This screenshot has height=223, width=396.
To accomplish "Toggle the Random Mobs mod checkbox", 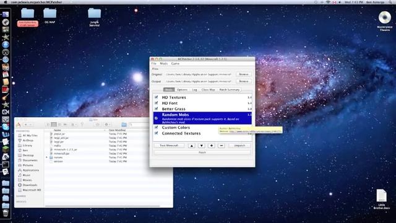I will (x=157, y=118).
